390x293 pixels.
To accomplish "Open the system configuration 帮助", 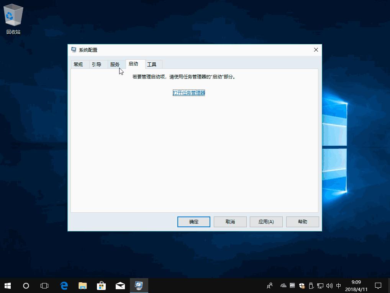I will tap(302, 221).
